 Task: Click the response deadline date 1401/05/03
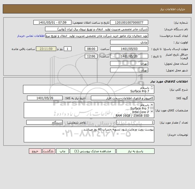[129, 49]
